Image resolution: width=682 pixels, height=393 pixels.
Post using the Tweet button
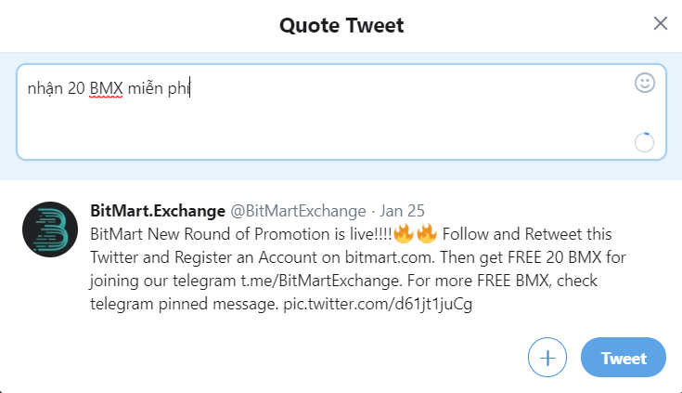[x=624, y=358]
